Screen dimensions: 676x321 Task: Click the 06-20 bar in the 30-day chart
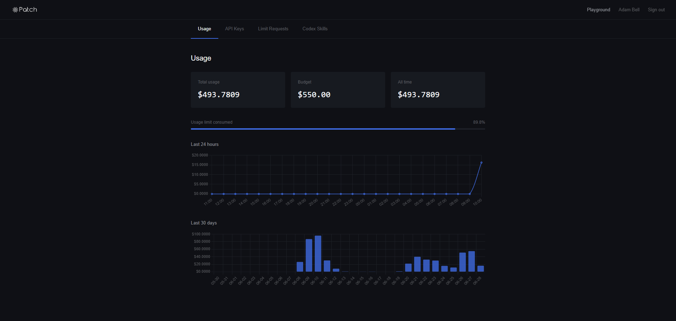(408, 268)
